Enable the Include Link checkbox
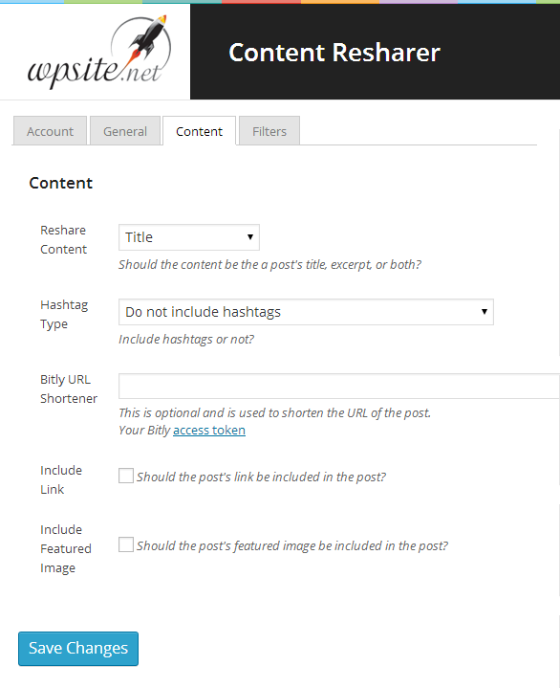This screenshot has height=688, width=560. [126, 476]
